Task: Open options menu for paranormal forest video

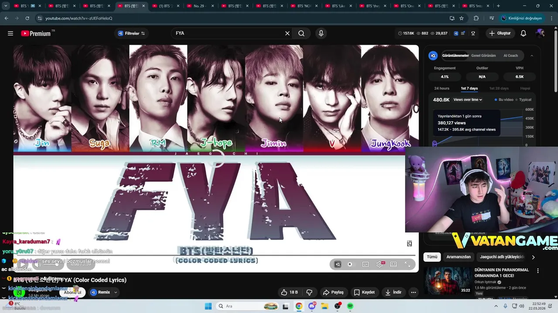Action: click(x=538, y=270)
